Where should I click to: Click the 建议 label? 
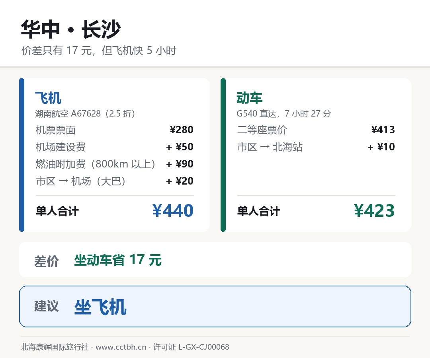click(46, 306)
